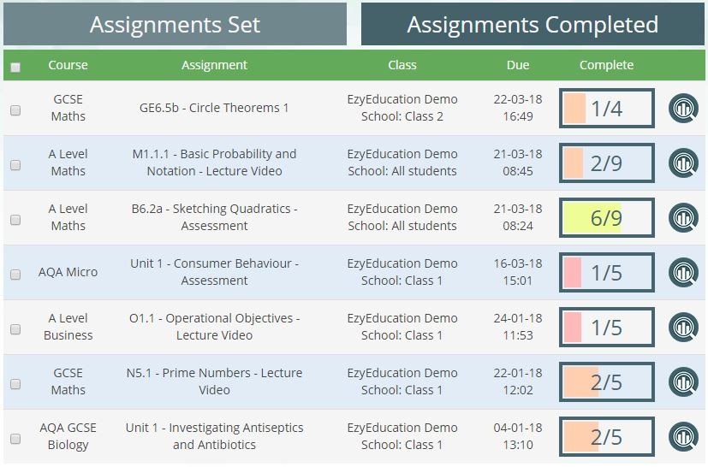
Task: Open analytics icon for Prime Numbers Lecture Video
Action: [x=683, y=382]
